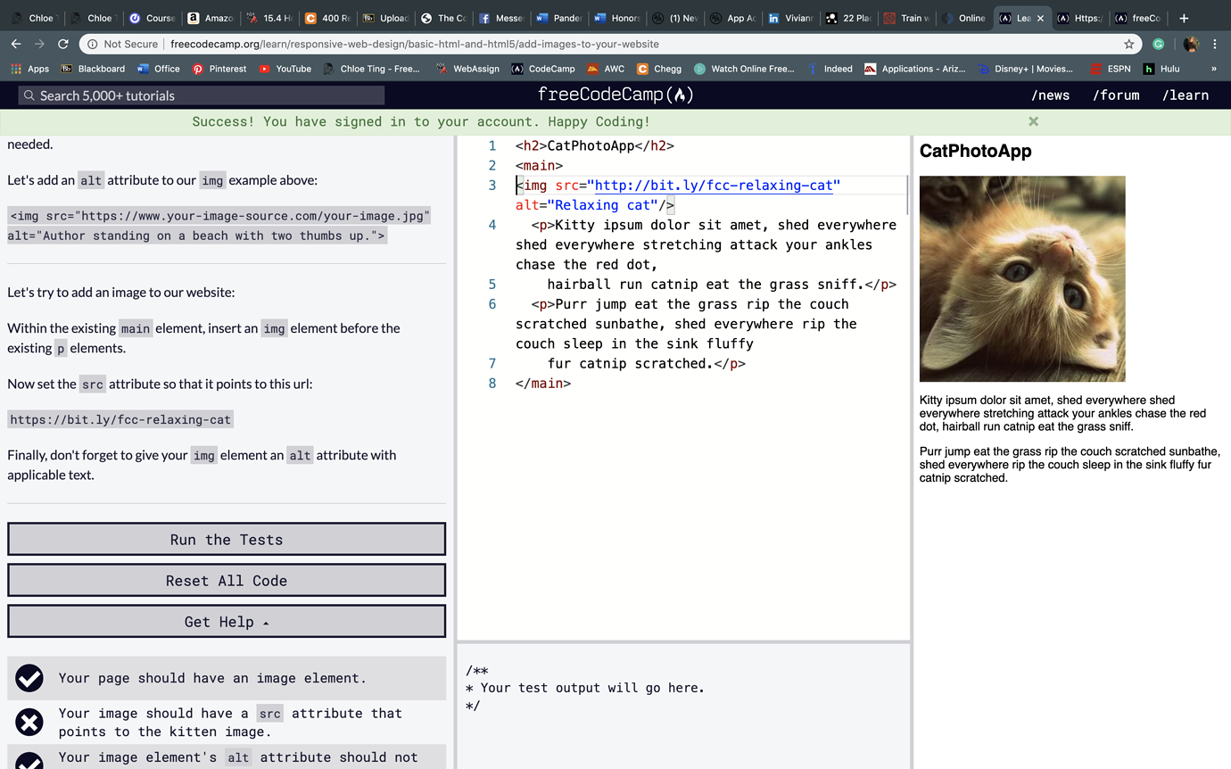The image size is (1231, 769).
Task: Click the Run the Tests button
Action: coord(226,539)
